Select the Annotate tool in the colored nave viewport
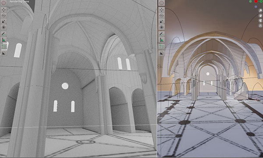 coord(161,34)
